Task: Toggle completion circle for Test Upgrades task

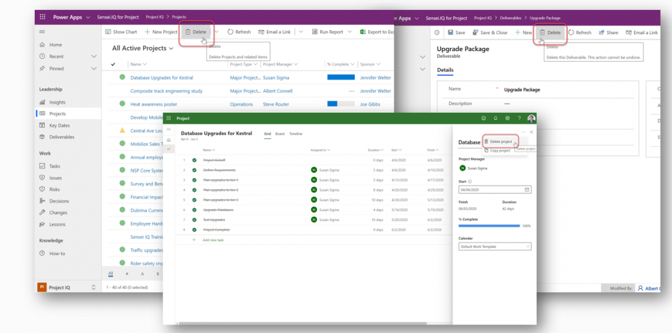Action: click(x=194, y=220)
